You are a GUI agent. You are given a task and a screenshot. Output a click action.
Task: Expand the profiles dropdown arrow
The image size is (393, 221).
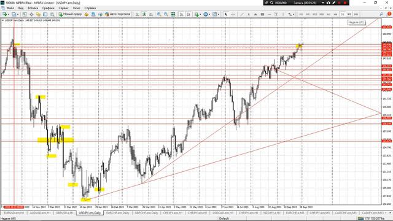tap(18, 14)
